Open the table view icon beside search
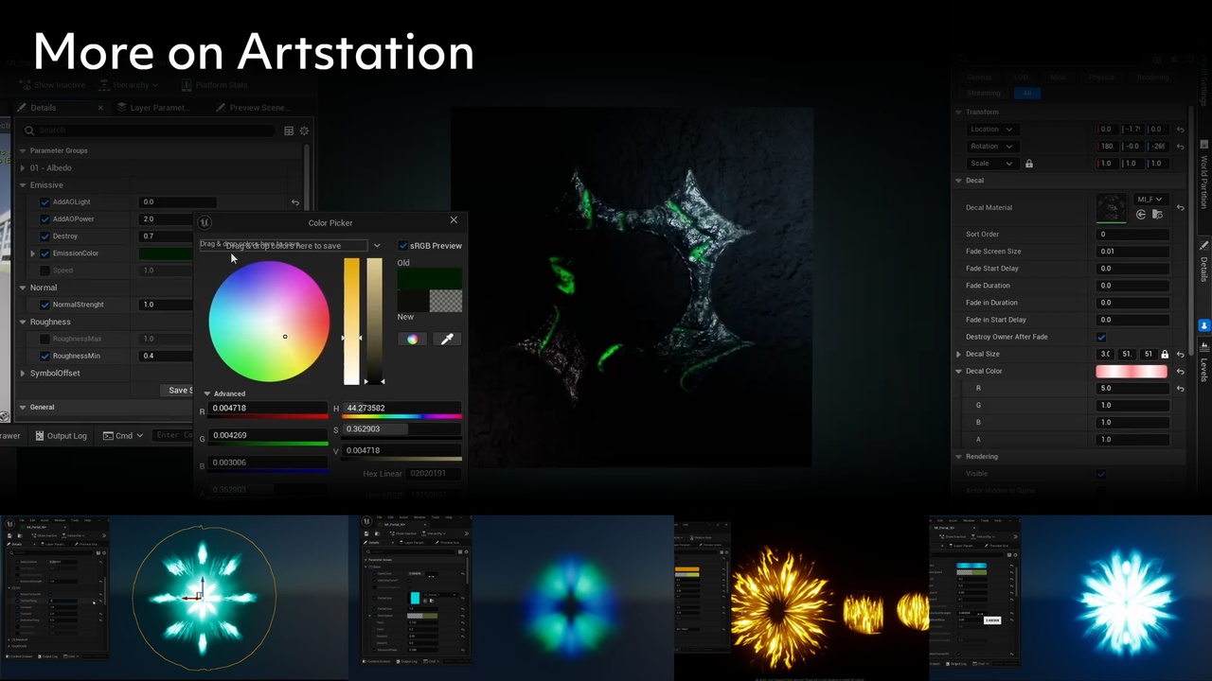 point(289,131)
